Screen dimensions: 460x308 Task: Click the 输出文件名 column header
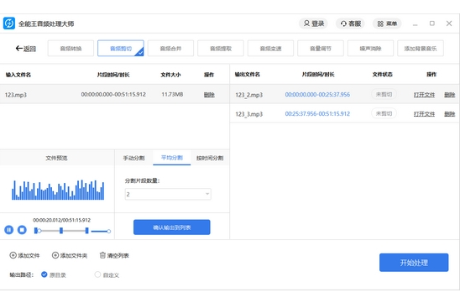tap(248, 75)
